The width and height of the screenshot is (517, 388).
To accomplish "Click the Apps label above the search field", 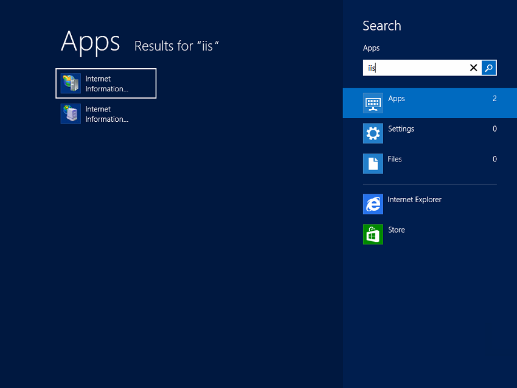I will coord(371,48).
